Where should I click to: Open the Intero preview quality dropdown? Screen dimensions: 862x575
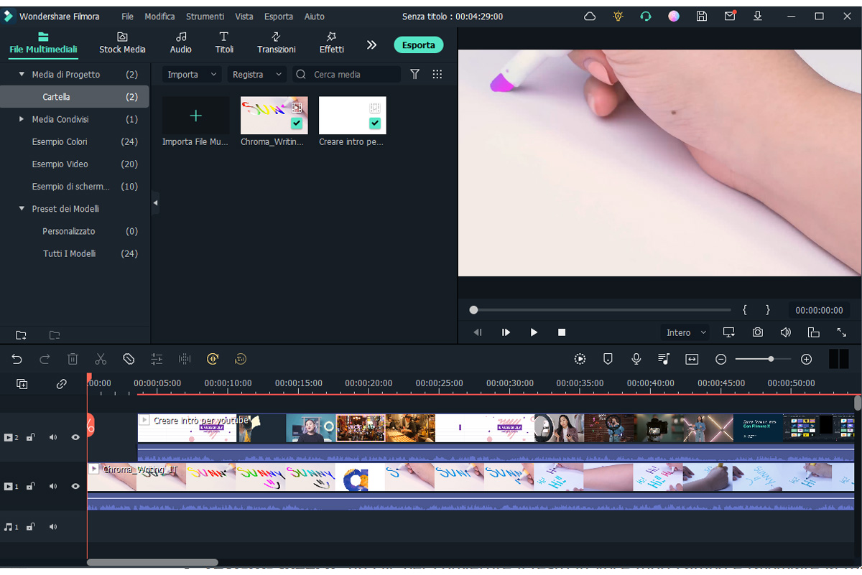[x=685, y=332]
